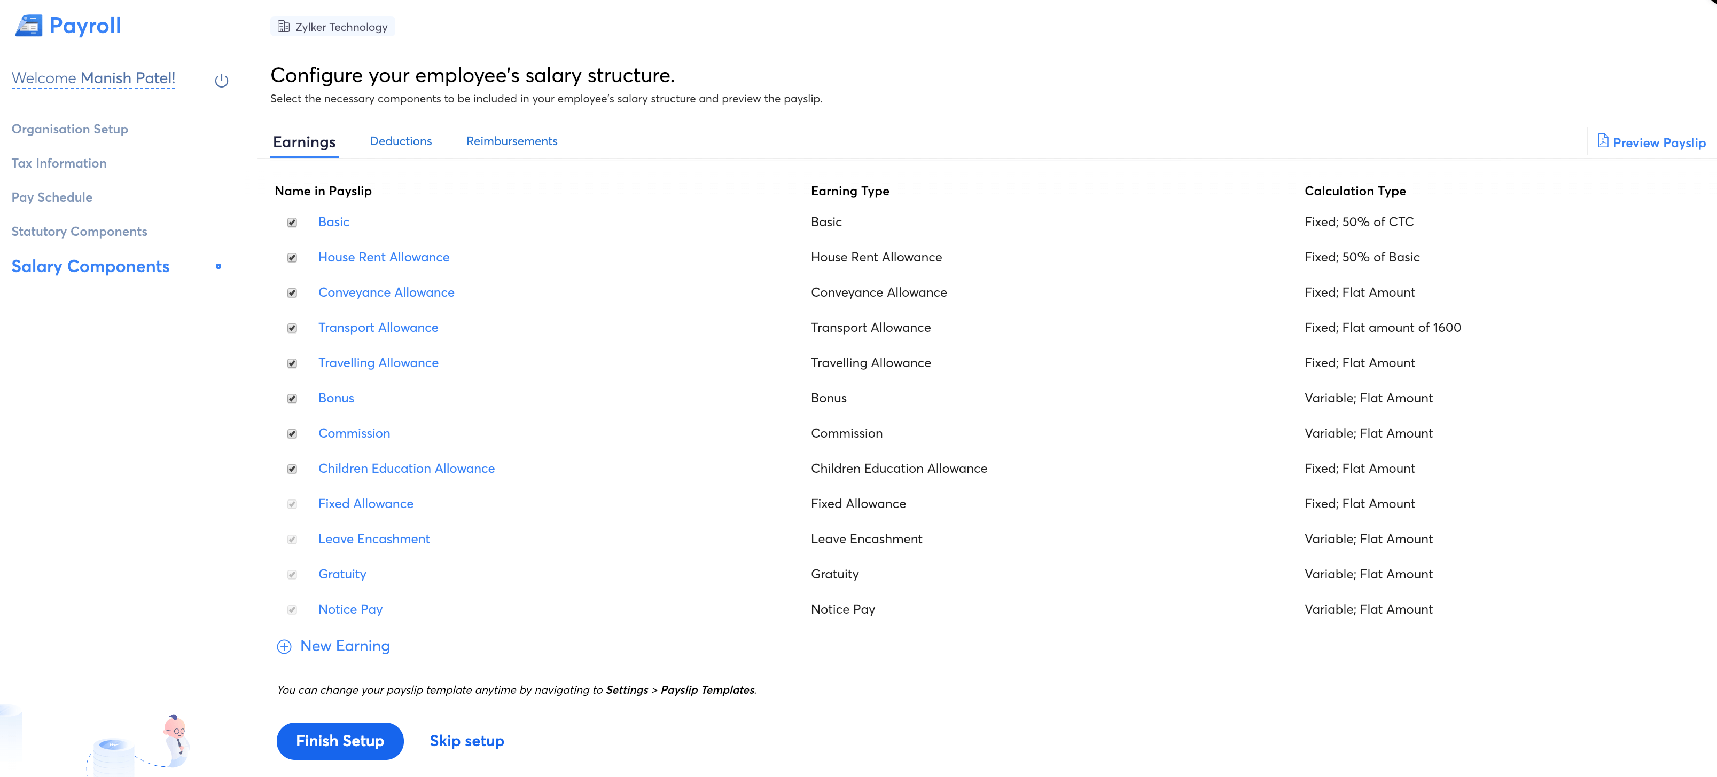Uncheck the Commission checkbox
The width and height of the screenshot is (1717, 777).
292,434
